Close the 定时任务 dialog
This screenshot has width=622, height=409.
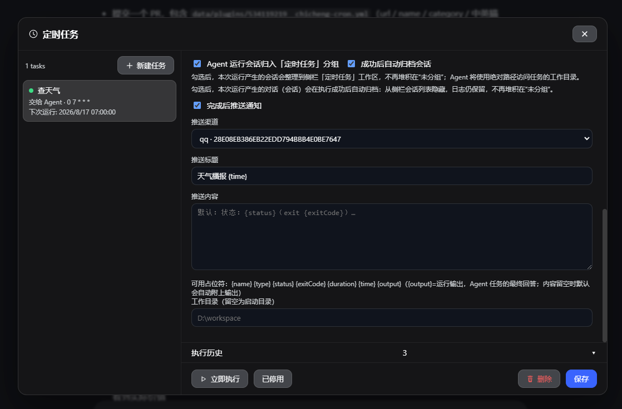584,34
